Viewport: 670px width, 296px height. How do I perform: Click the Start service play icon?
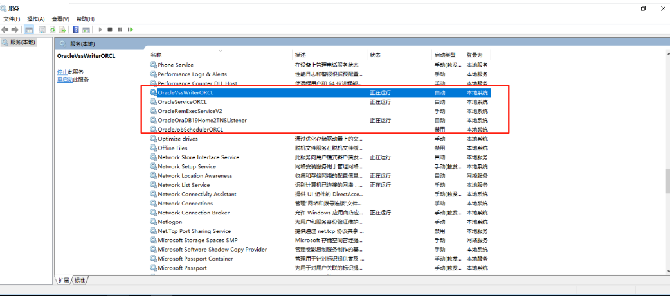coord(100,30)
